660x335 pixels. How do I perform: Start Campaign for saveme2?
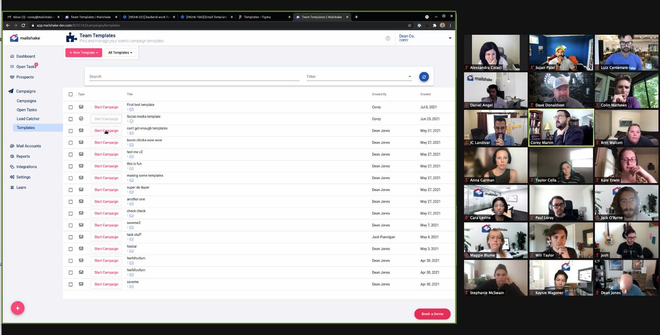coord(106,225)
